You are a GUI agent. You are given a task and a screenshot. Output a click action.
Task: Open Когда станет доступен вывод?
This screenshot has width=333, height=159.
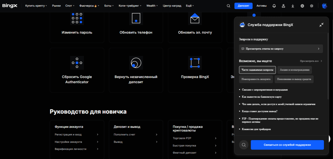pos(260,111)
